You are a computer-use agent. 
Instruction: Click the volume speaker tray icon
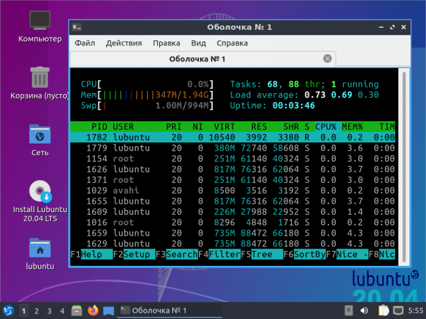click(x=365, y=311)
